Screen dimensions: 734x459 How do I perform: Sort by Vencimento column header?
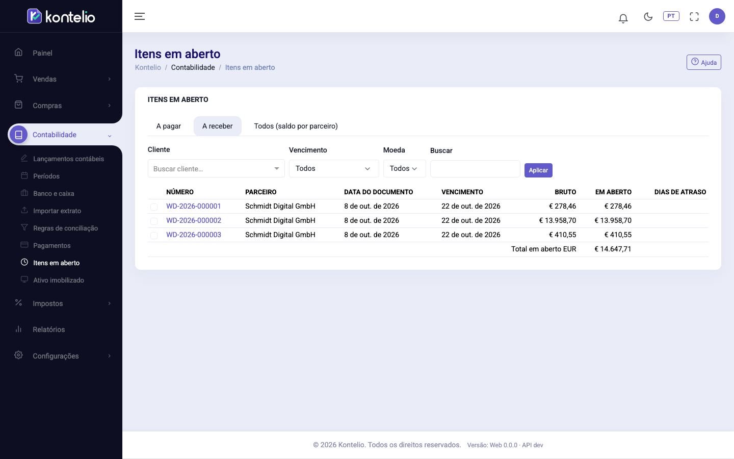[462, 192]
